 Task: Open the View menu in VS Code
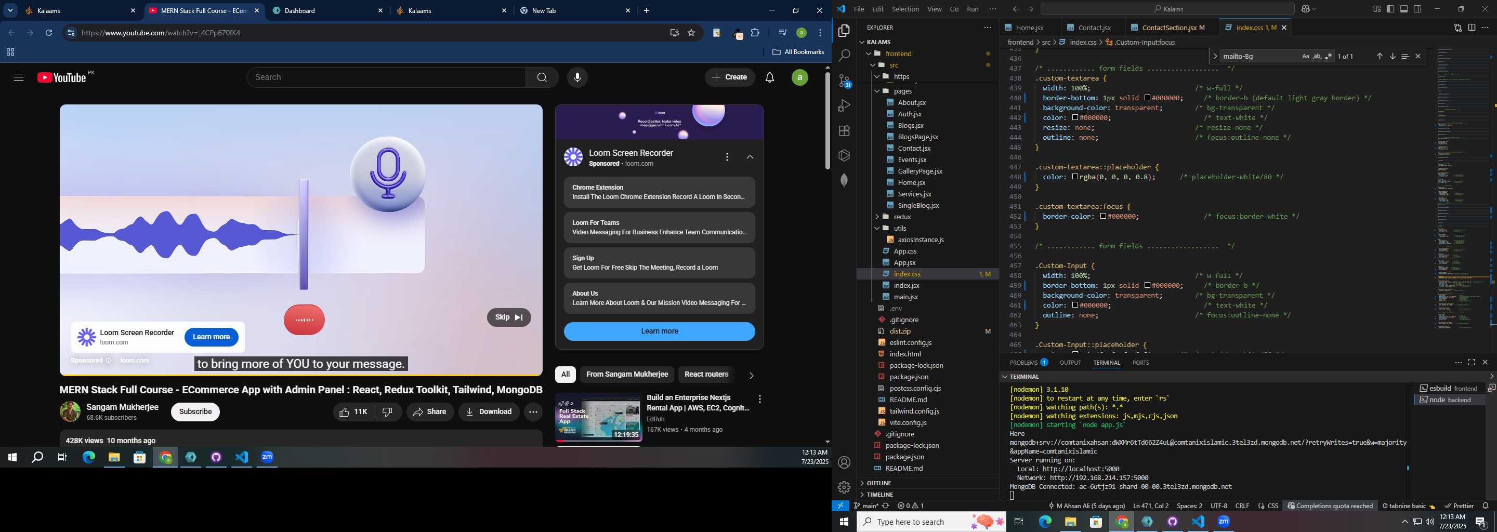point(935,9)
